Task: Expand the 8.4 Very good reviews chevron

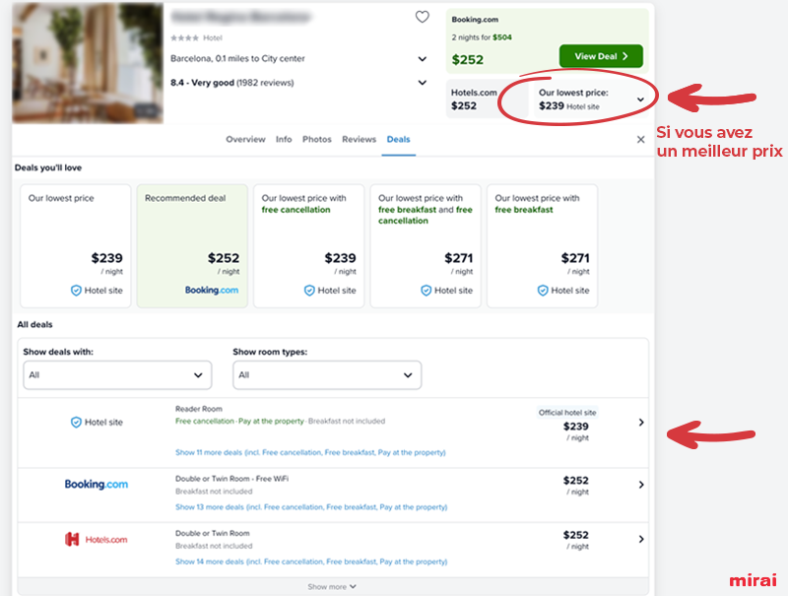Action: pyautogui.click(x=424, y=82)
